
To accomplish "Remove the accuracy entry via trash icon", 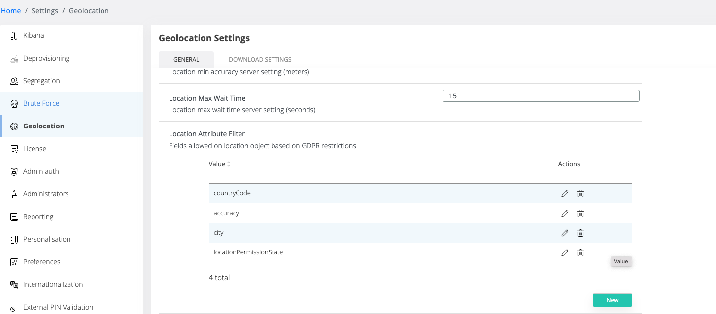I will 580,213.
